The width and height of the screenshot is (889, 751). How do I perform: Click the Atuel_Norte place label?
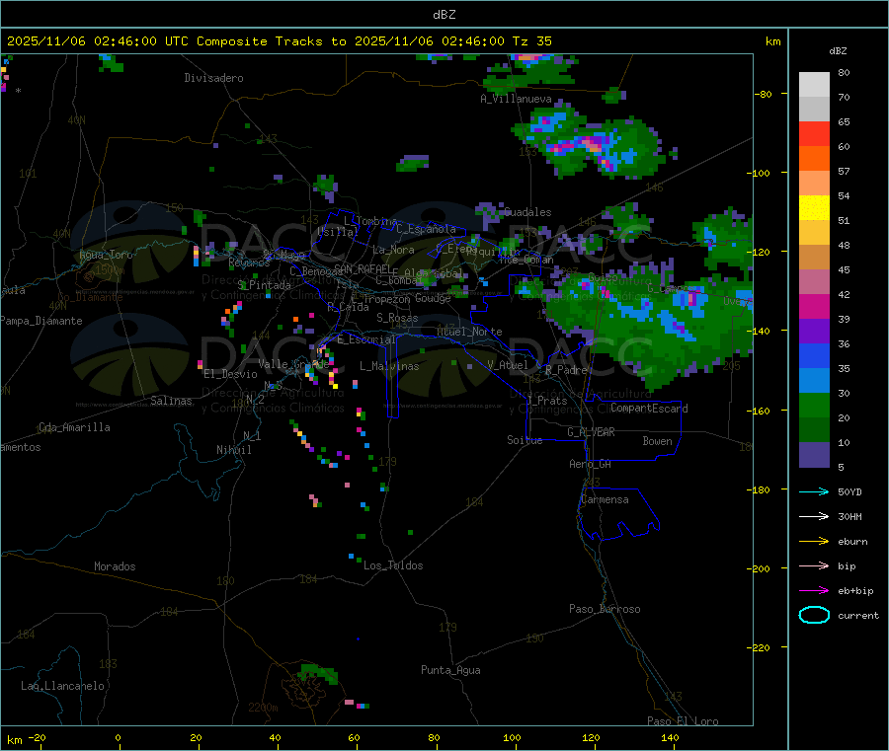[x=469, y=332]
